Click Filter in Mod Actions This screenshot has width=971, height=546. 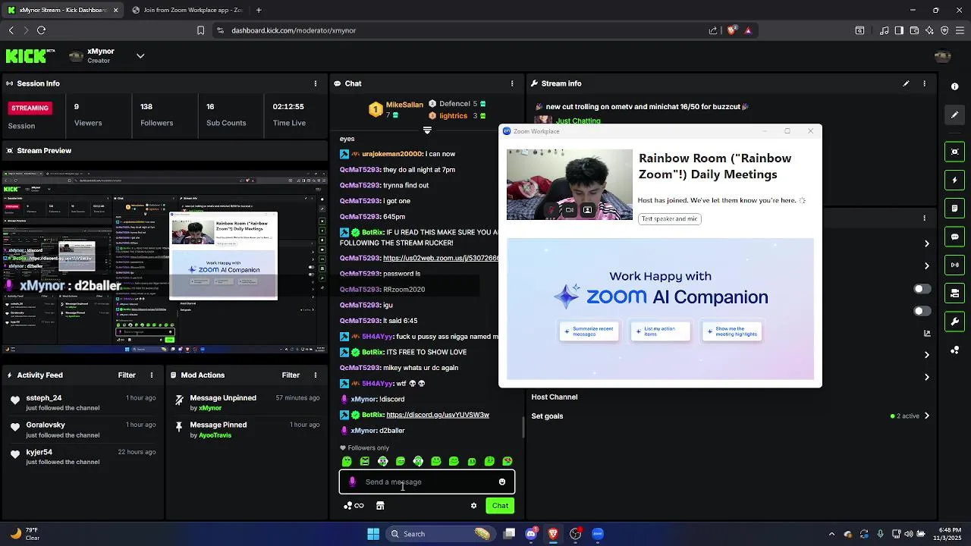(291, 375)
